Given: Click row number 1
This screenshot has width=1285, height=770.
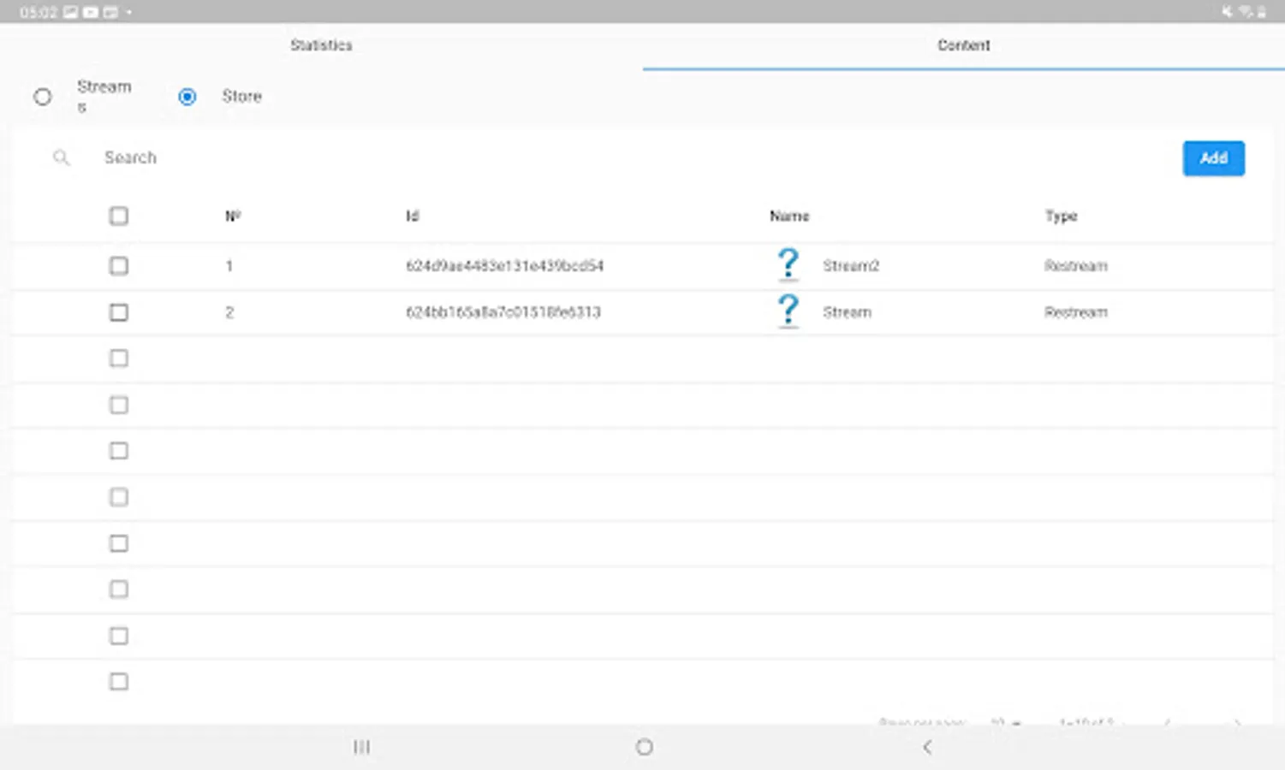Looking at the screenshot, I should 229,266.
